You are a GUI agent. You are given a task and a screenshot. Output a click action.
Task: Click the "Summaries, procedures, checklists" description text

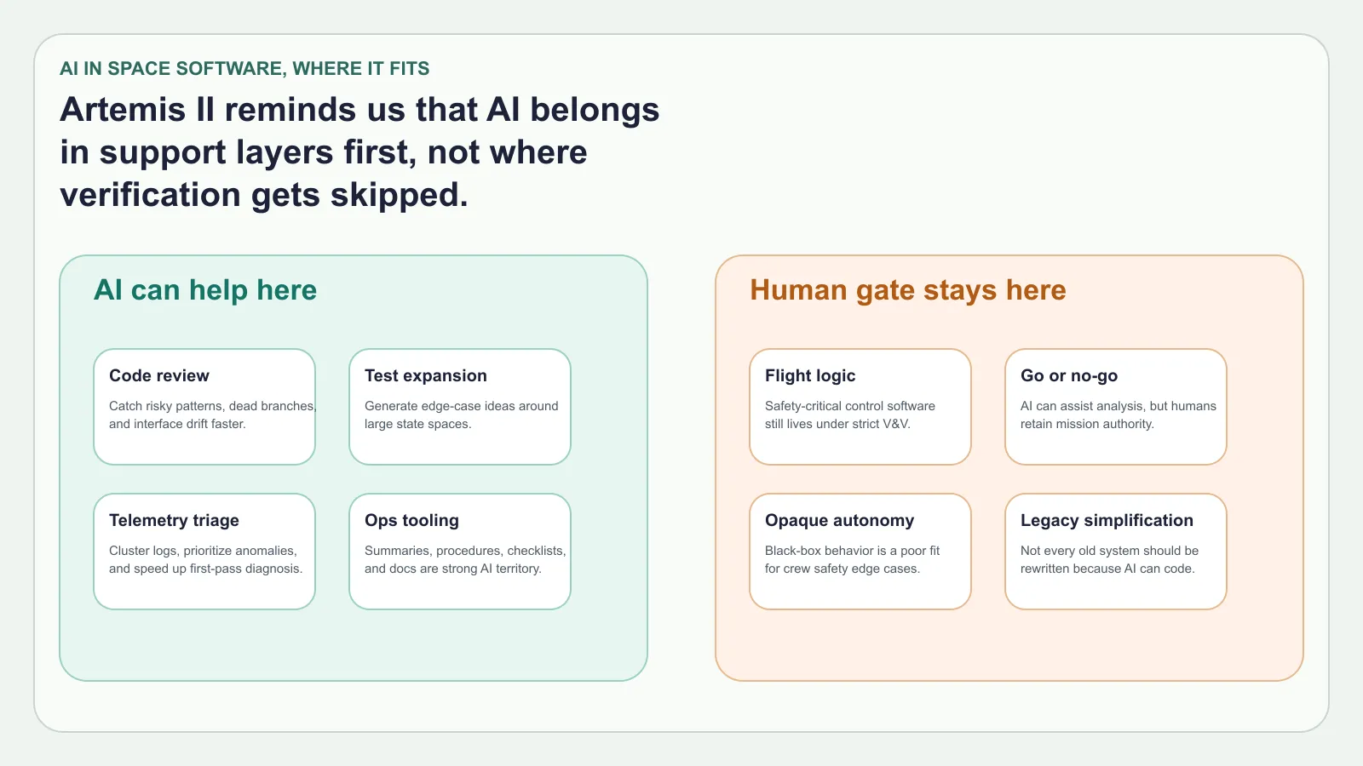(x=464, y=560)
